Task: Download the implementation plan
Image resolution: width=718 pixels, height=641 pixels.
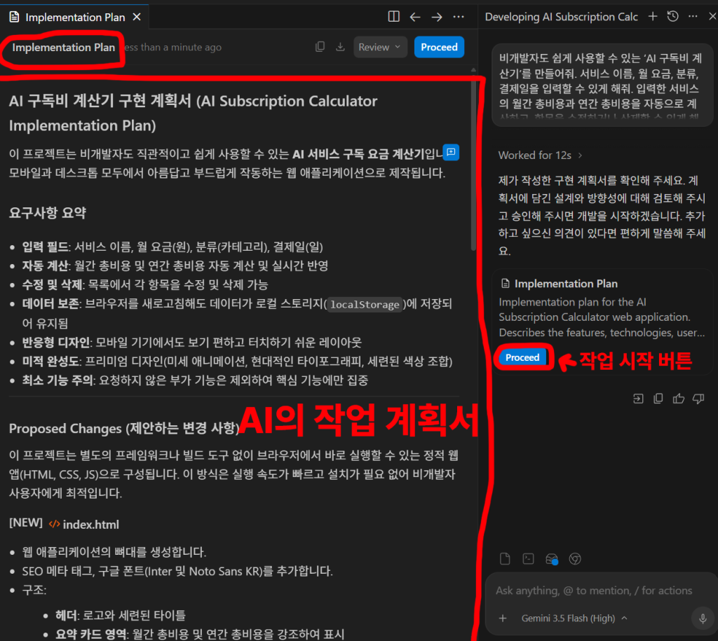Action: click(340, 47)
